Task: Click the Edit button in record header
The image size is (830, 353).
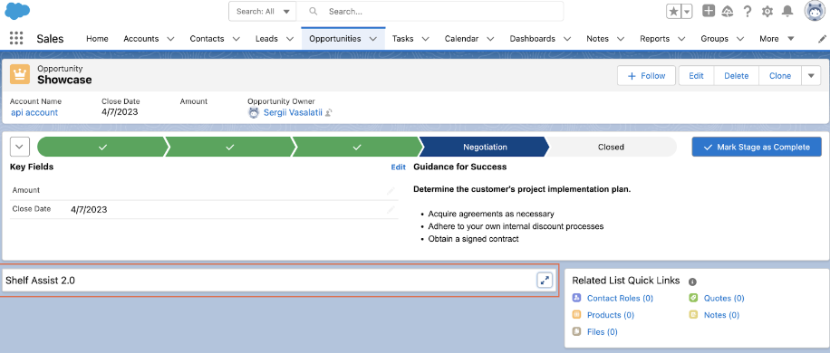Action: click(x=696, y=75)
